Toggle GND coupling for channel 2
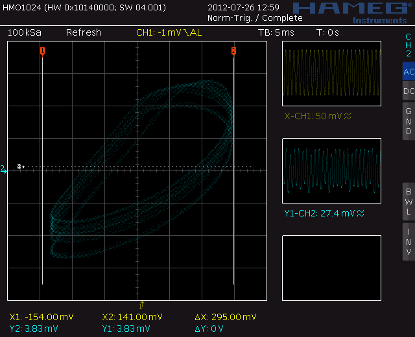Viewport: 415px width, 337px height. coord(408,121)
